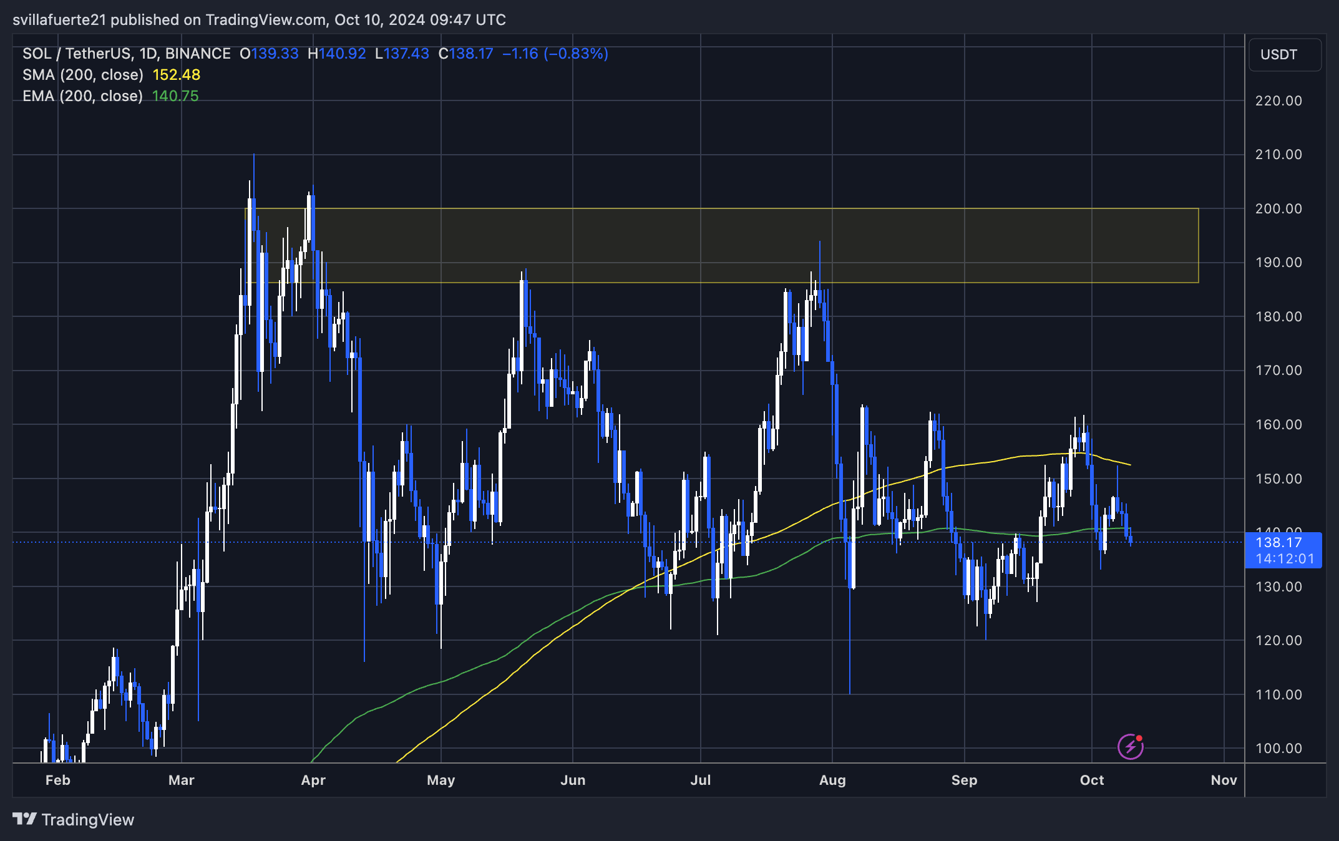Click the SMA value 152.48
This screenshot has height=841, width=1339.
tap(177, 75)
